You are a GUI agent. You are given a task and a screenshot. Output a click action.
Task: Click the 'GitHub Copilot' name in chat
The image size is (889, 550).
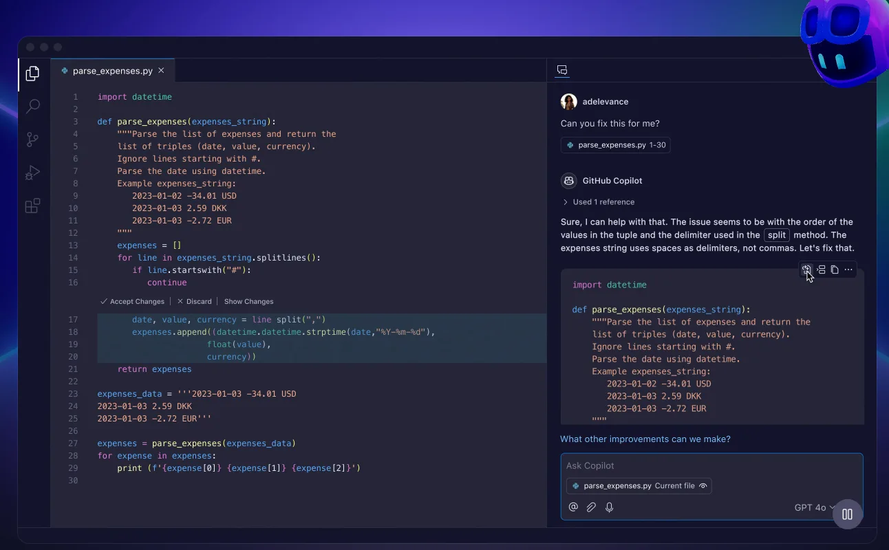[612, 181]
